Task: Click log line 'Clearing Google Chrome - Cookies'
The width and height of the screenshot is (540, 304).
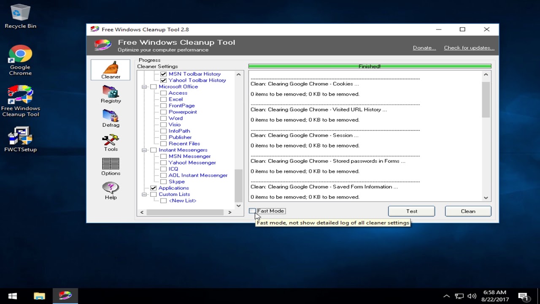Action: click(x=305, y=84)
